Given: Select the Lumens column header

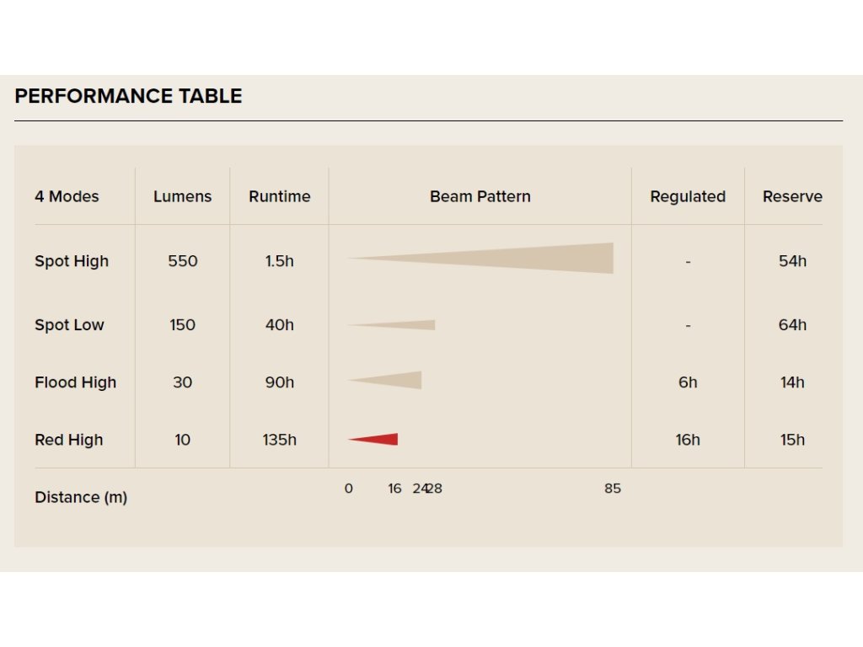Looking at the screenshot, I should coord(182,196).
